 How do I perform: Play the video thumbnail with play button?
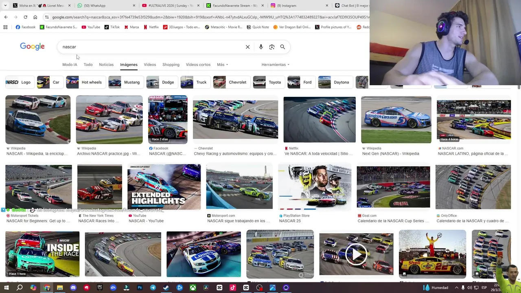tap(356, 254)
